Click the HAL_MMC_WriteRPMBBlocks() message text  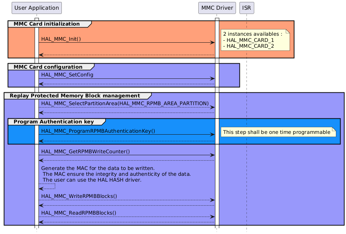pos(79,196)
